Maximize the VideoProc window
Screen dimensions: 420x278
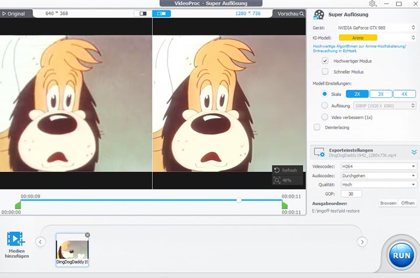point(399,3)
